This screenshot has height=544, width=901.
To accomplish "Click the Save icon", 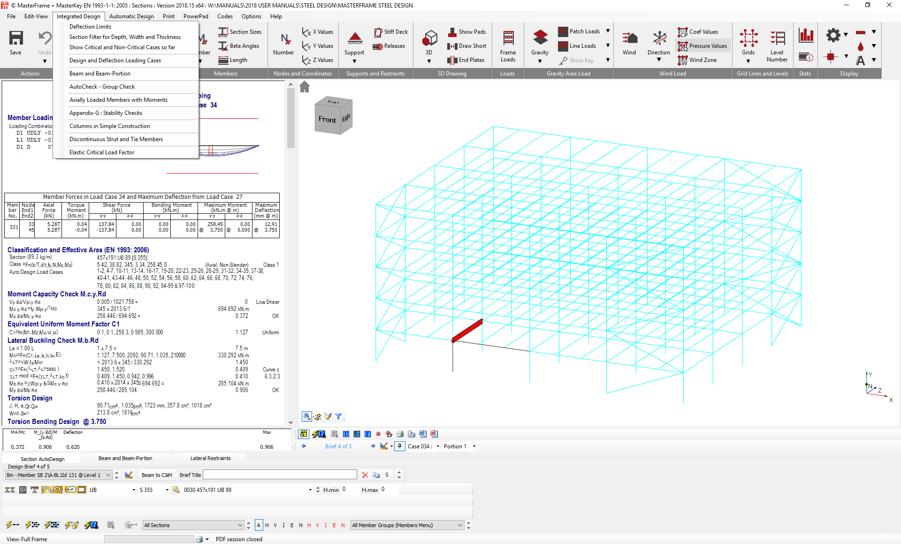I will tap(15, 38).
